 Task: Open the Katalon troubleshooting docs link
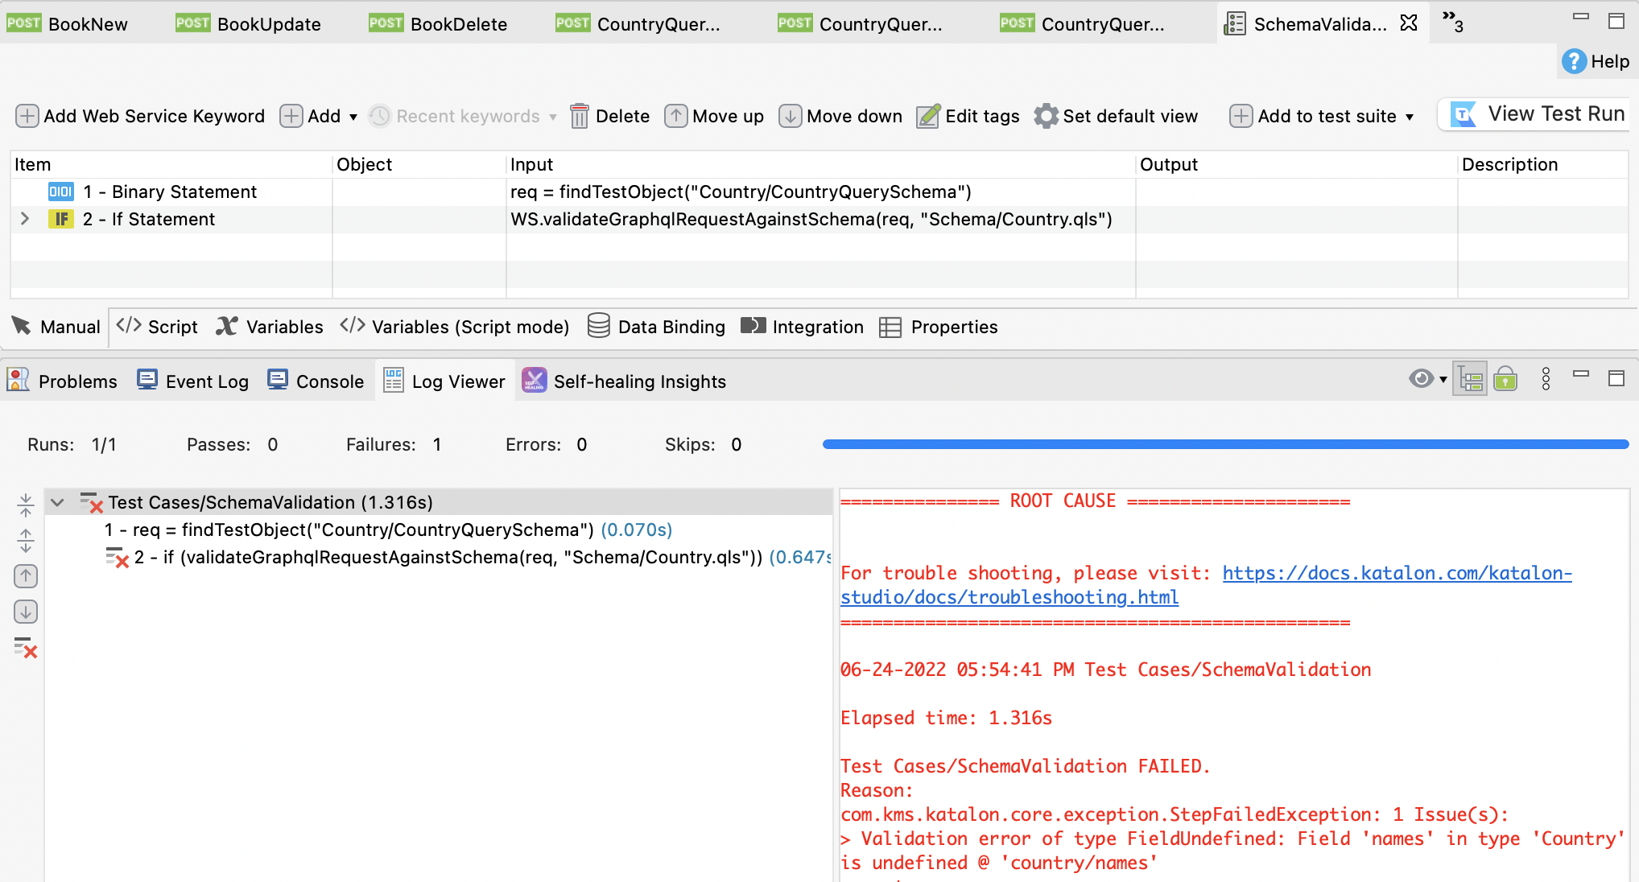1396,573
